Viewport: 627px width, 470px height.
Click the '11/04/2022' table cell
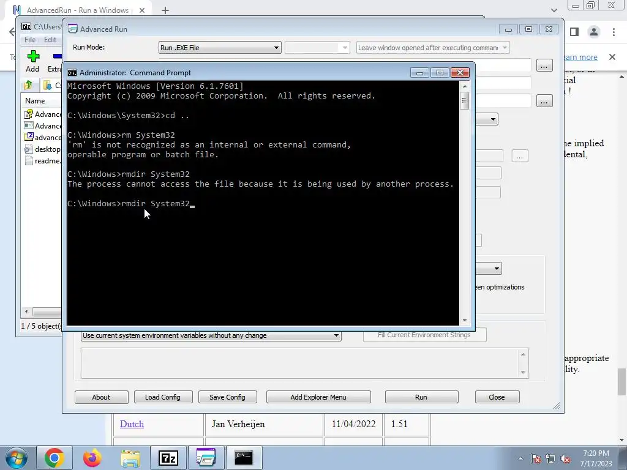353,424
